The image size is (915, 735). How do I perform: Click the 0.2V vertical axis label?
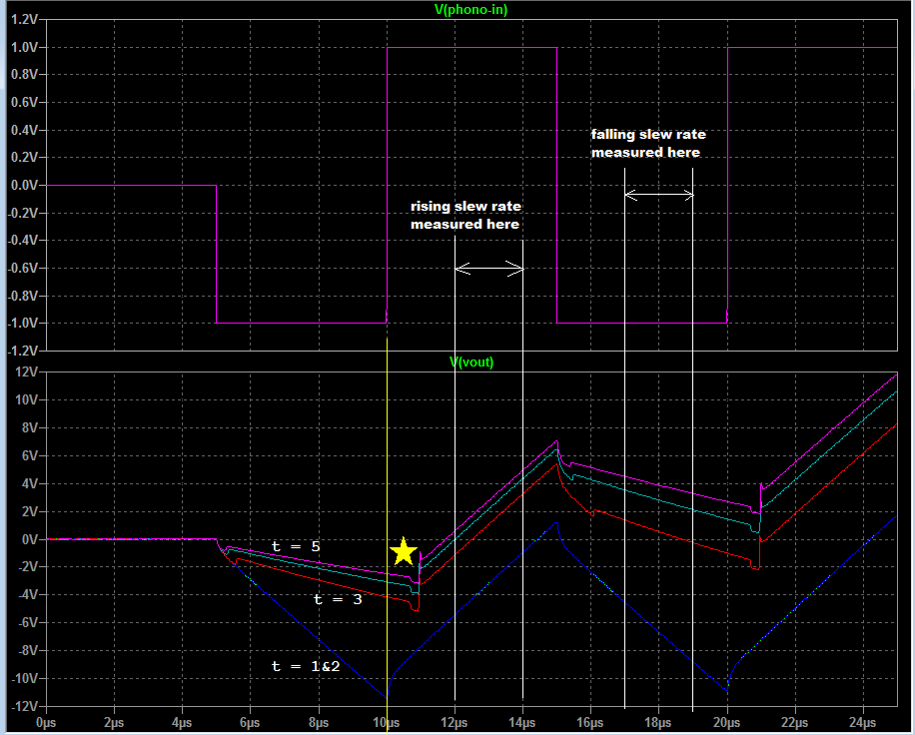click(x=25, y=158)
